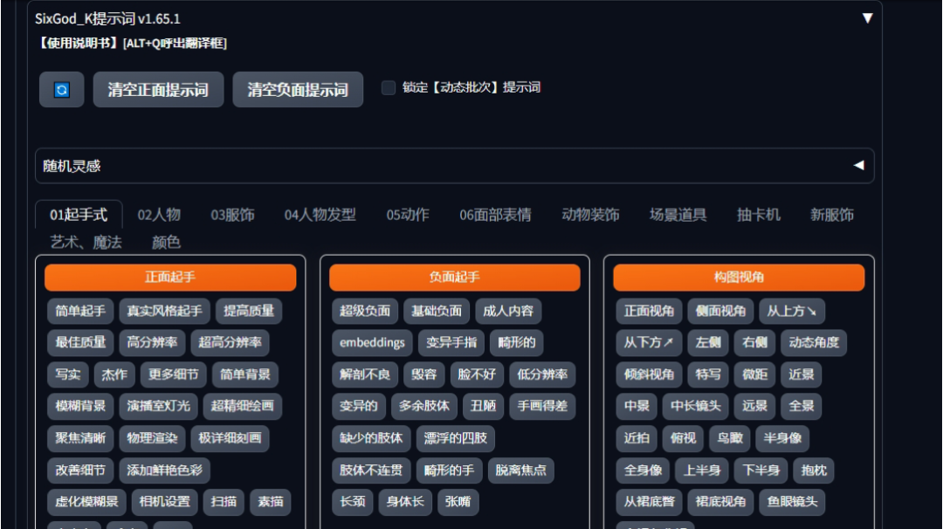The width and height of the screenshot is (943, 529).
Task: Click the 正面起手 orange header
Action: pos(170,278)
